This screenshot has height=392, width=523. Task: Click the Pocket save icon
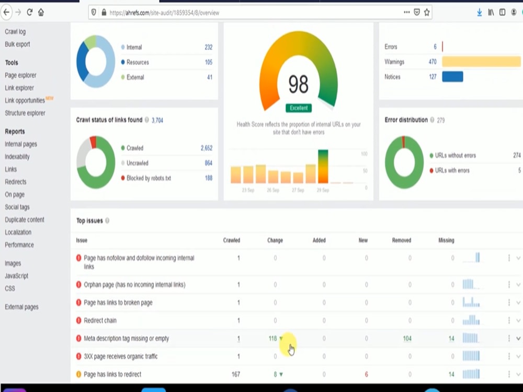tap(417, 13)
